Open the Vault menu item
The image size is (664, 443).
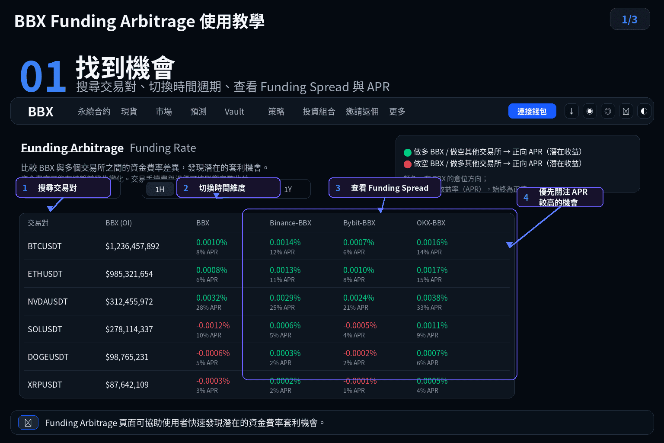(x=235, y=112)
